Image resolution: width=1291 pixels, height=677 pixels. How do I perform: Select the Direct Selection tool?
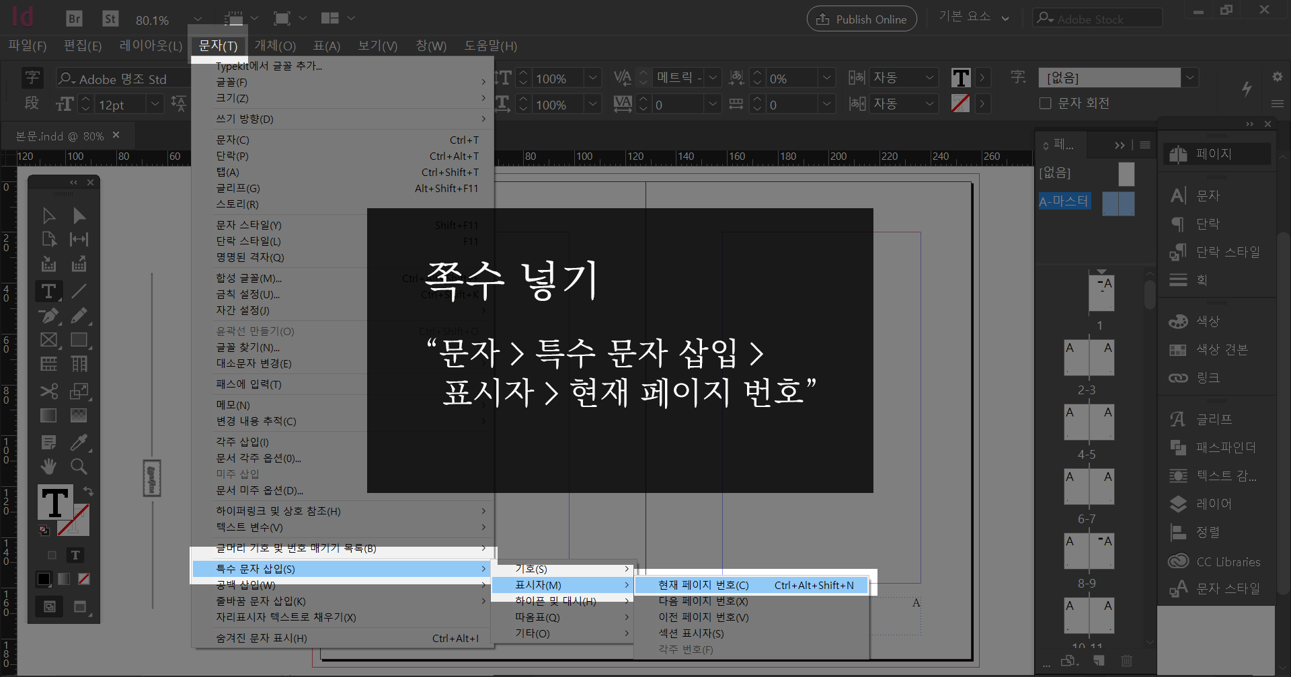click(x=79, y=216)
